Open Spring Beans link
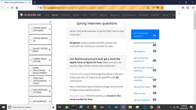This screenshot has width=196, height=110. pyautogui.click(x=140, y=51)
